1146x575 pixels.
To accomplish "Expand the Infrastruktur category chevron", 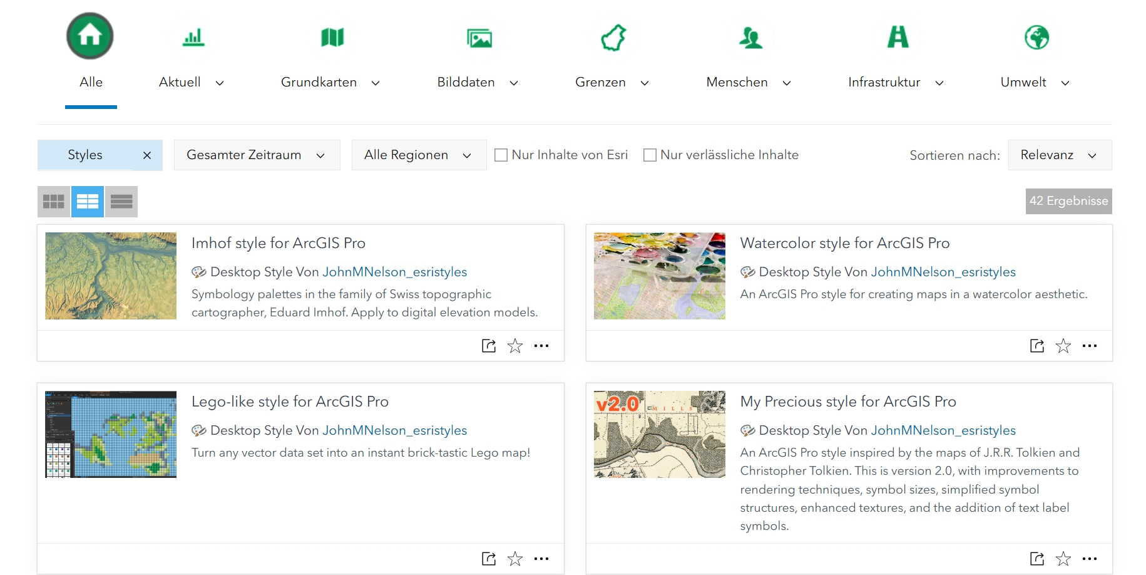I will [939, 83].
